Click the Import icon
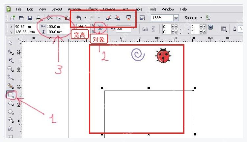Viewport: 247px width, 142px height. tap(109, 18)
